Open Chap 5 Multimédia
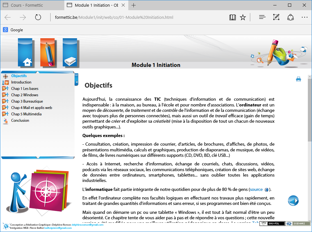Viewport: 312px width, 232px height. tap(26, 114)
